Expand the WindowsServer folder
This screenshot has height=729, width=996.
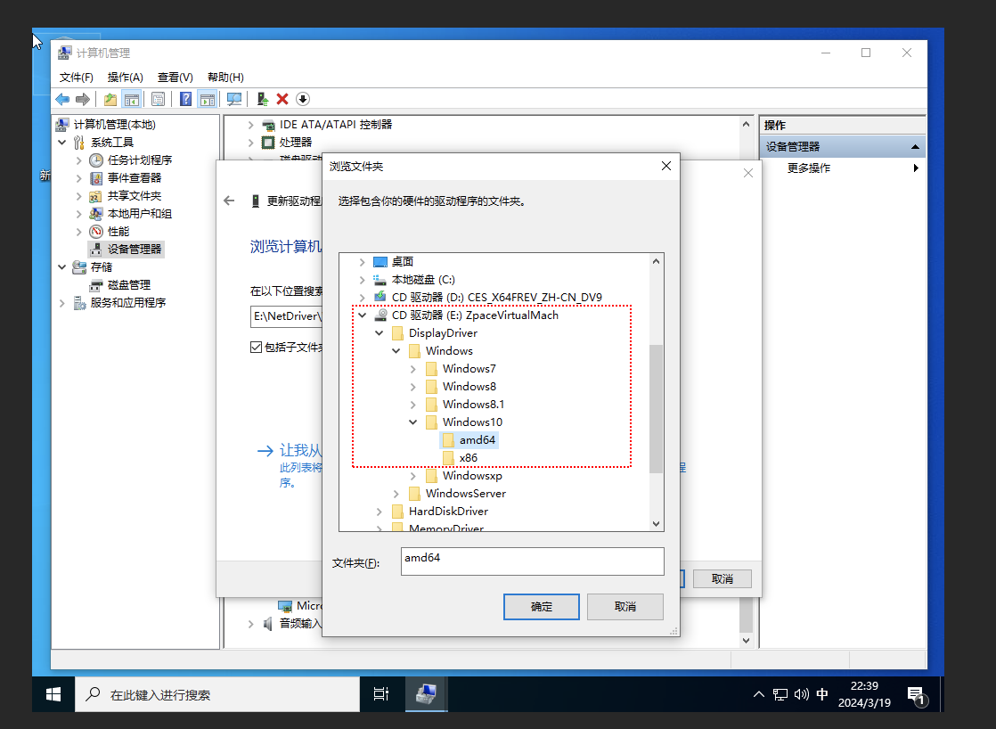tap(396, 493)
